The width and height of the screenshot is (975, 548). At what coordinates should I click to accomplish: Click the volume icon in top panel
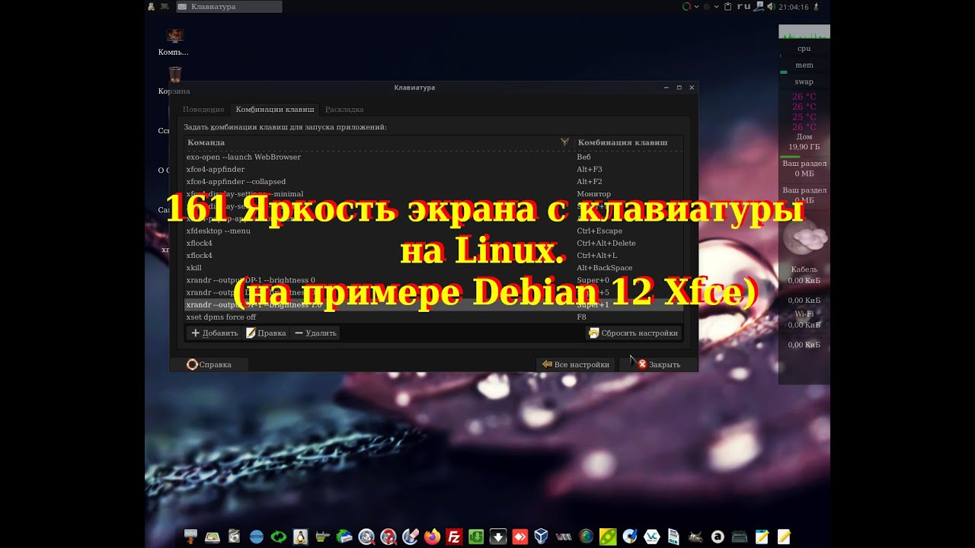(x=772, y=7)
